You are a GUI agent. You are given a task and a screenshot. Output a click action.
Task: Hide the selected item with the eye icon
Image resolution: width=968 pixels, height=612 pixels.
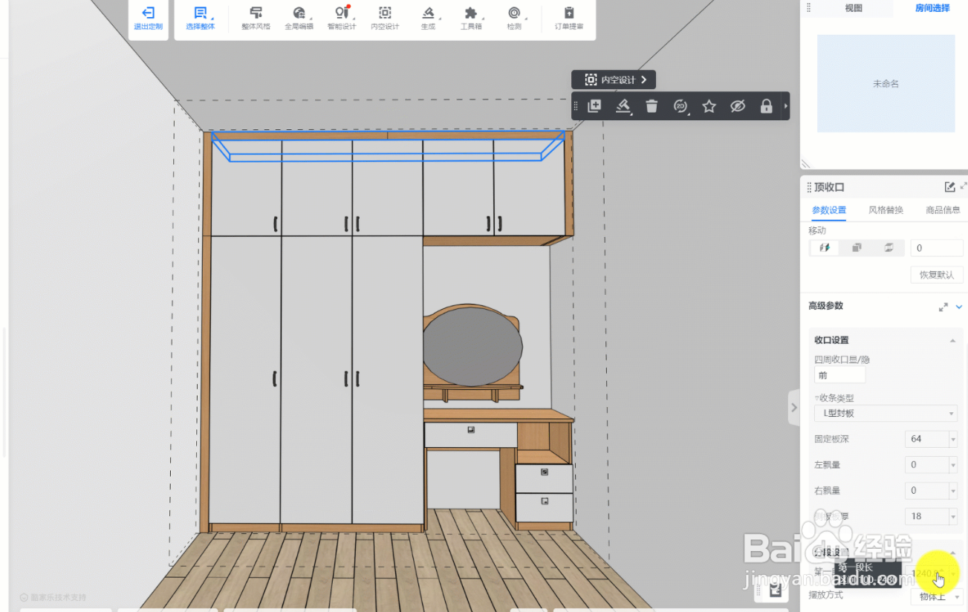click(x=737, y=106)
